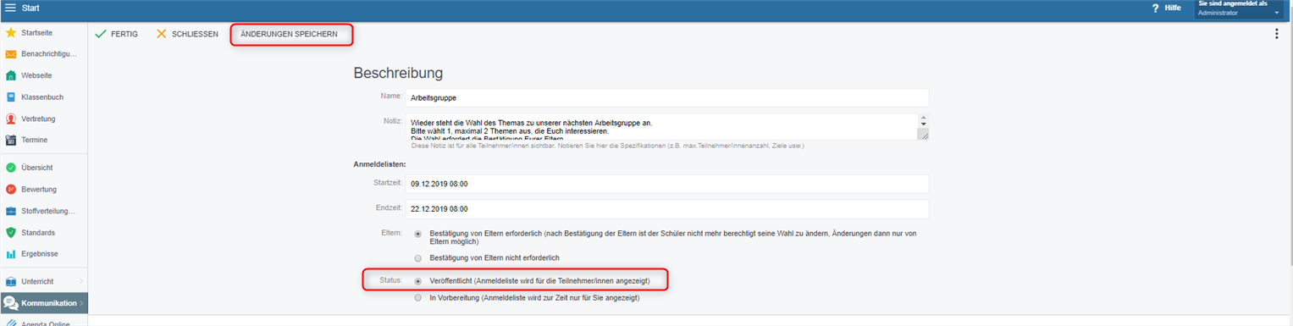Click the Endzeit field 22.12.2019 08:00
This screenshot has height=326, width=1293.
click(x=667, y=209)
